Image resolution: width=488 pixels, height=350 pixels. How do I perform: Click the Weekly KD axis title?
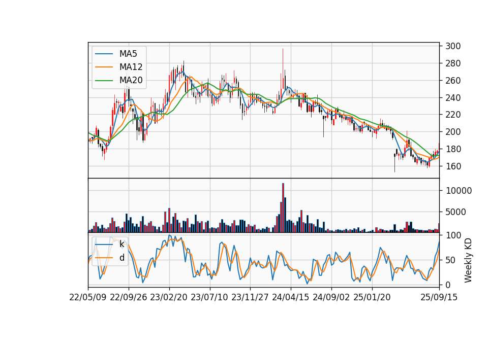(x=468, y=261)
